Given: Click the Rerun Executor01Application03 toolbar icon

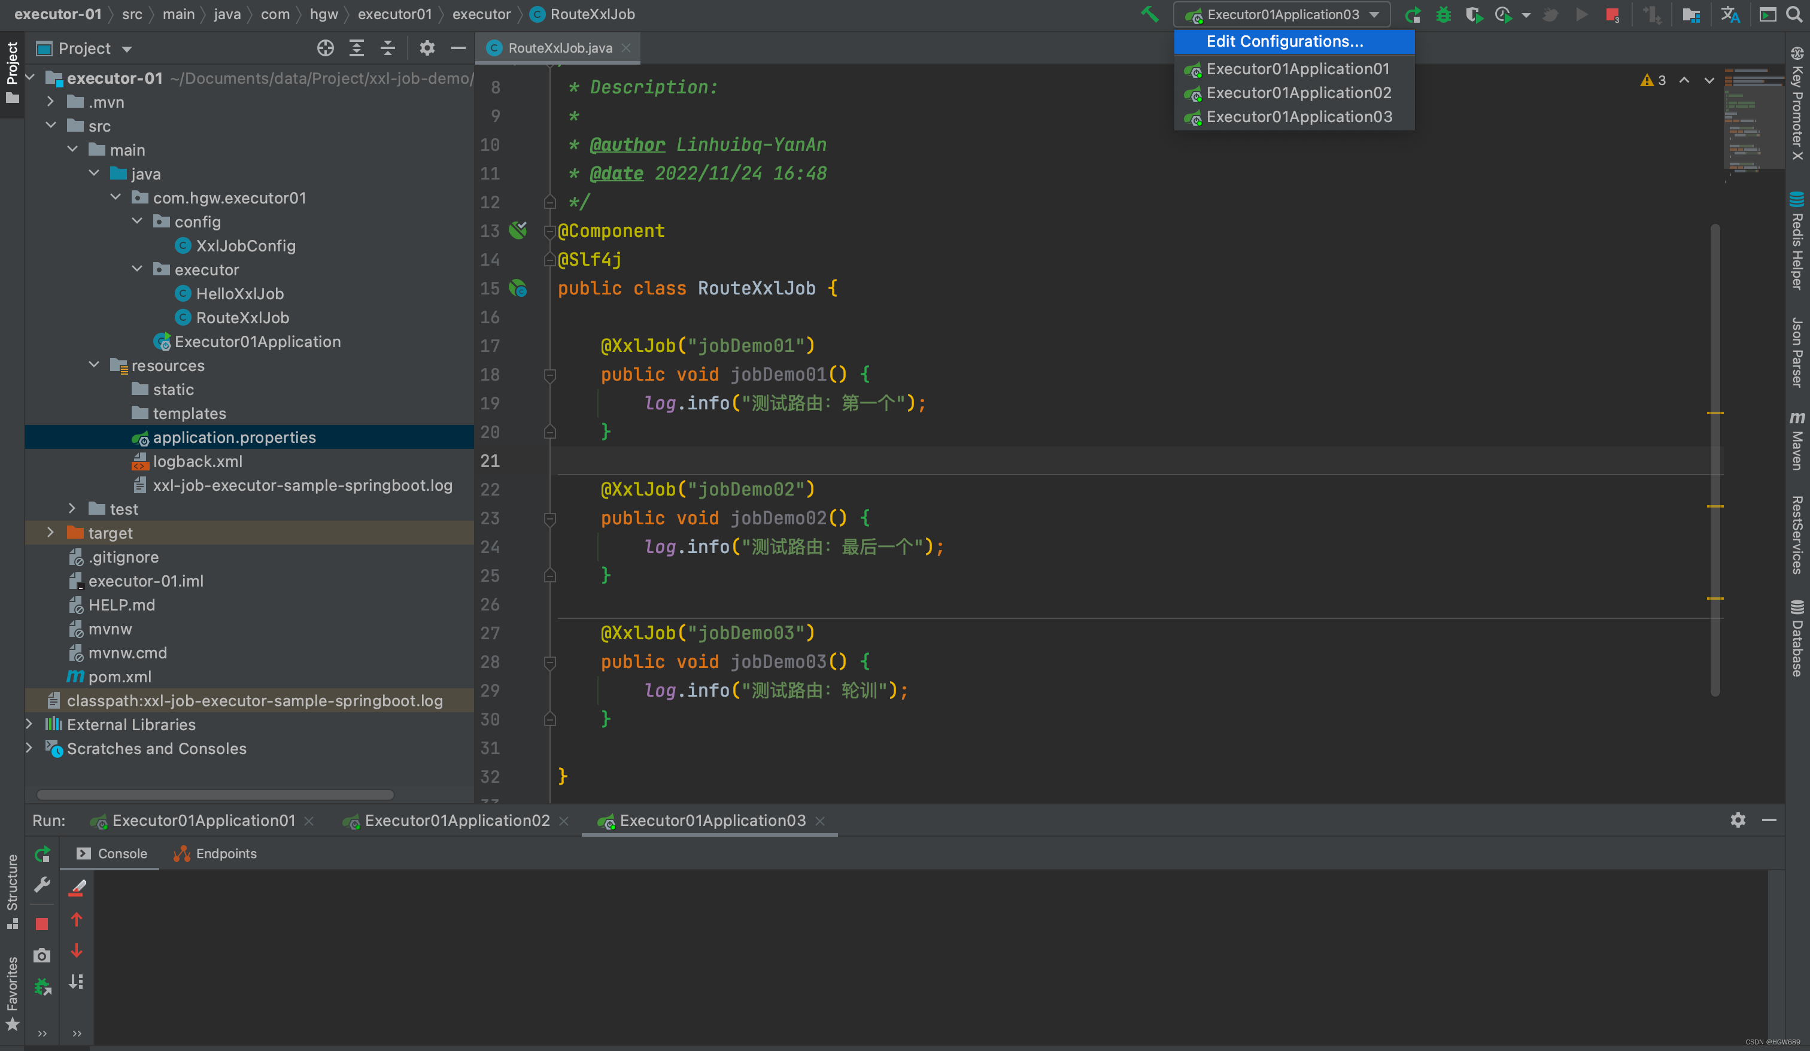Looking at the screenshot, I should point(1413,14).
